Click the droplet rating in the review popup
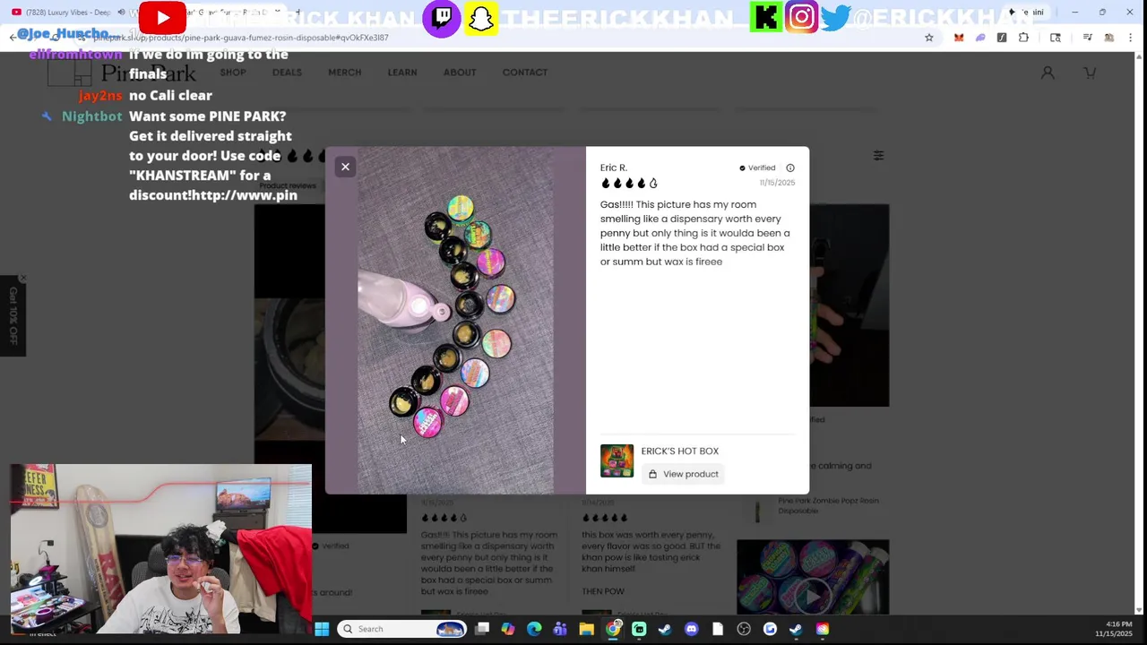 tap(629, 183)
